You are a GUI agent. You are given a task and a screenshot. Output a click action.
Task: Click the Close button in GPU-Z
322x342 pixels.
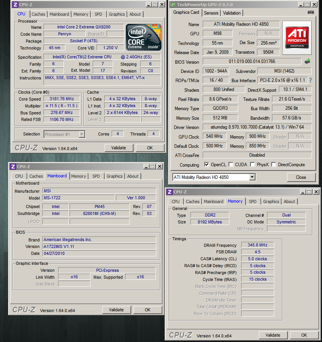click(x=301, y=177)
